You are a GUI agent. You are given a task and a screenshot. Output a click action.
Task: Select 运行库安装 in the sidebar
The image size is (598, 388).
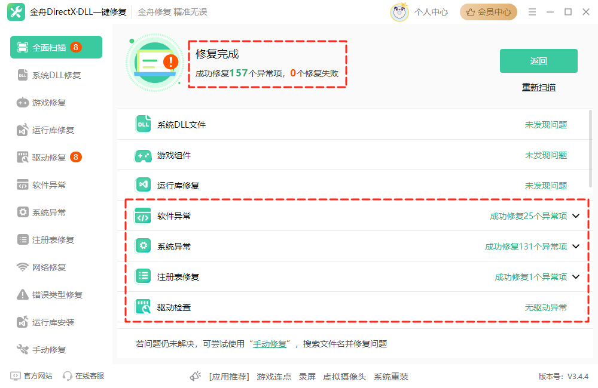56,322
